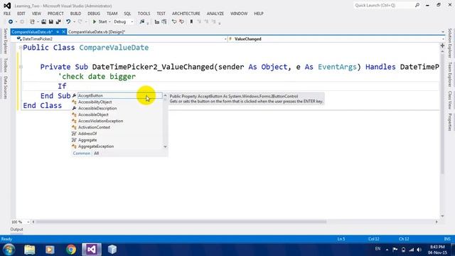Screen dimensions: 455x256
Task: Open the cube-shaped app on the taskbar
Action: pos(112,250)
